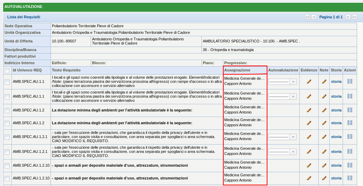Click the next page arrow
Viewport: 363px width, 186px height.
(348, 17)
